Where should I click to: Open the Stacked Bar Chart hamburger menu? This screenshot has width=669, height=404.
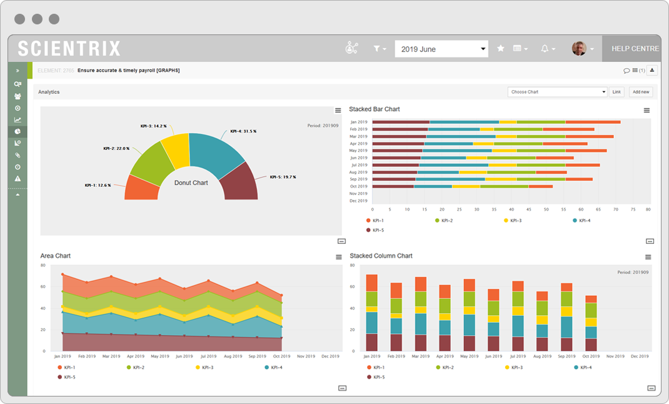point(647,111)
